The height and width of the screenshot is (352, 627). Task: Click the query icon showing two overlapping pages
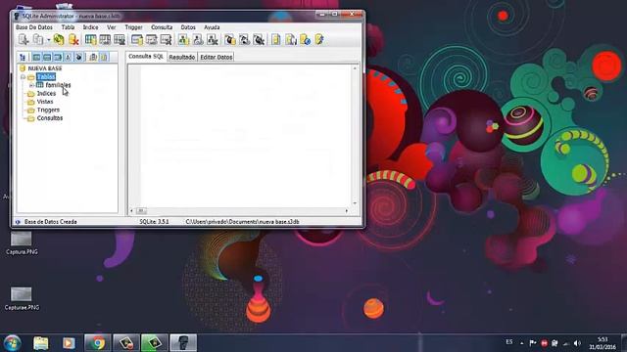[291, 39]
